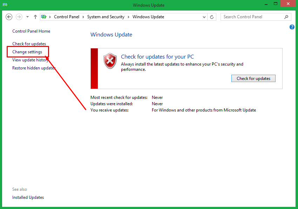Click the search magnifier icon
The width and height of the screenshot is (298, 209).
pyautogui.click(x=286, y=17)
